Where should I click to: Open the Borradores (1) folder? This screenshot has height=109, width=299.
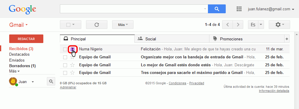22,66
